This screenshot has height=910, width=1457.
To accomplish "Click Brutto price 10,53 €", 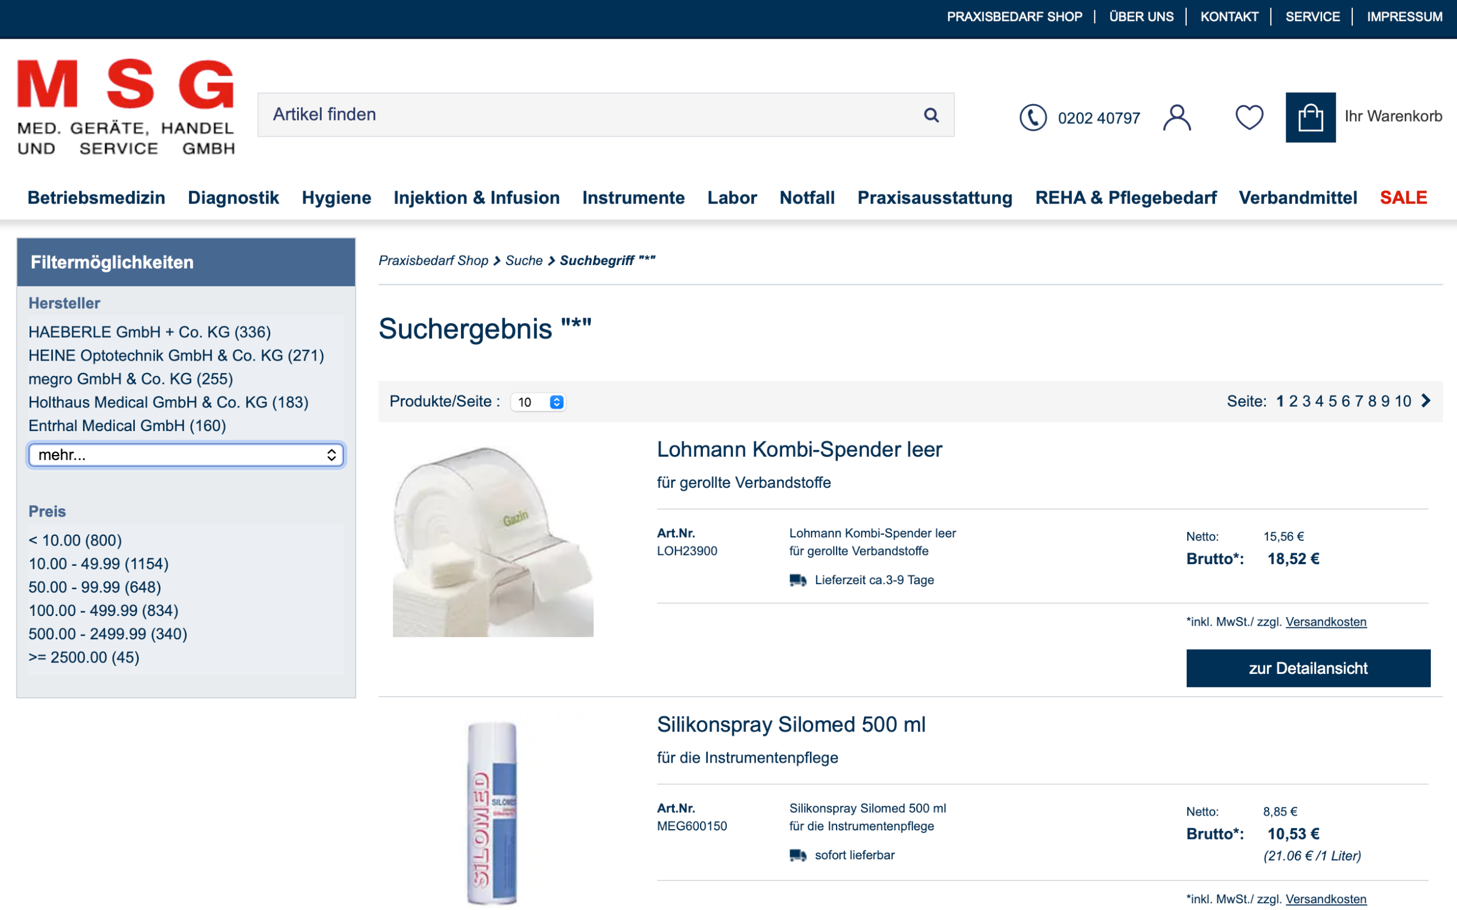I will click(x=1293, y=834).
